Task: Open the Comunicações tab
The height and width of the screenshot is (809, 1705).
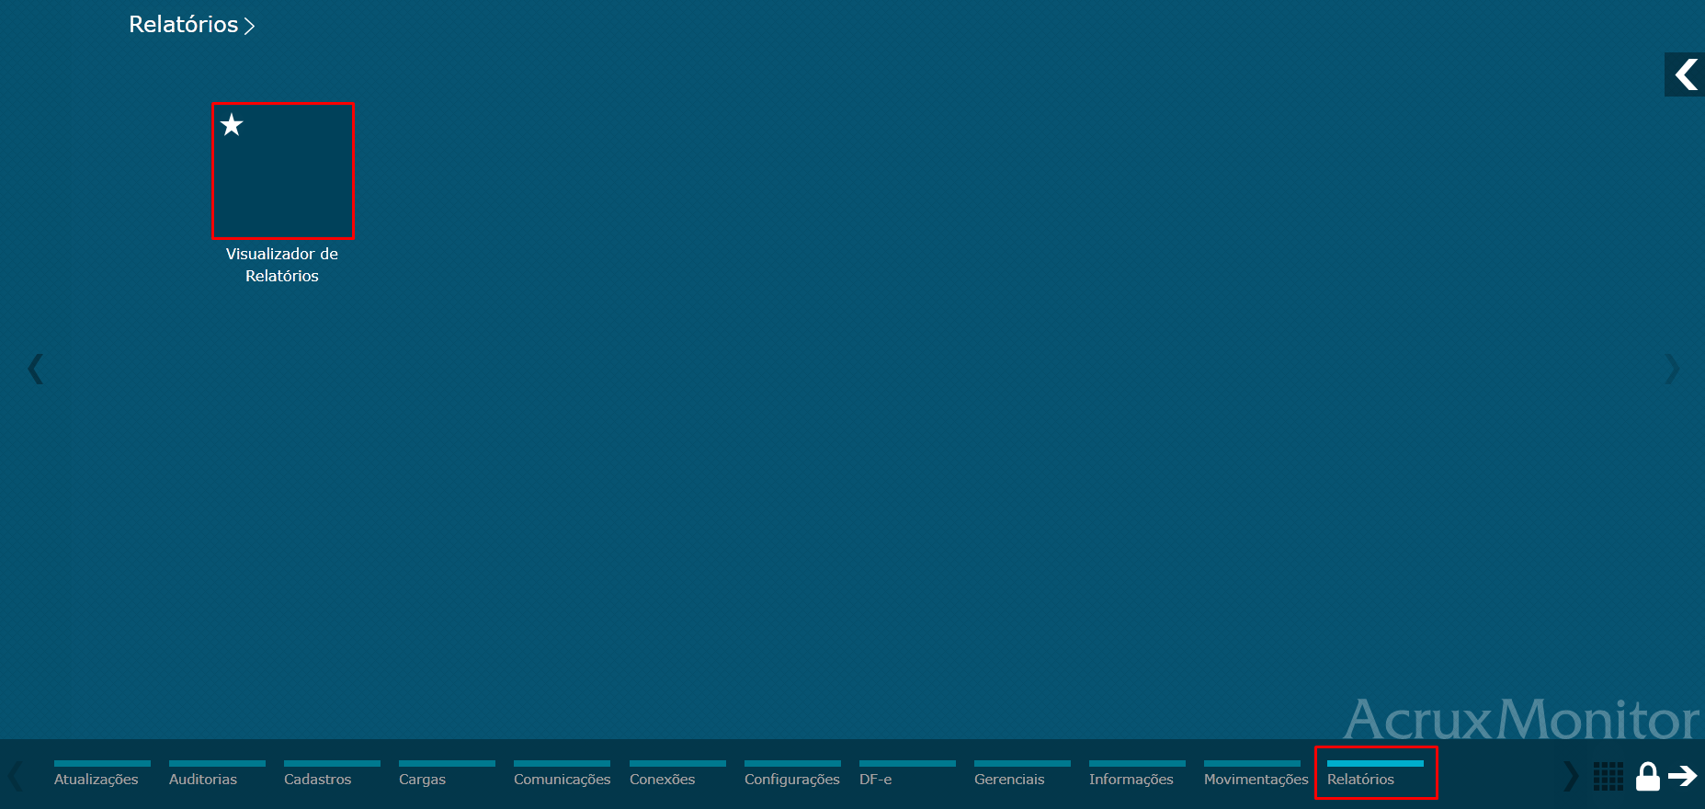Action: pos(562,773)
